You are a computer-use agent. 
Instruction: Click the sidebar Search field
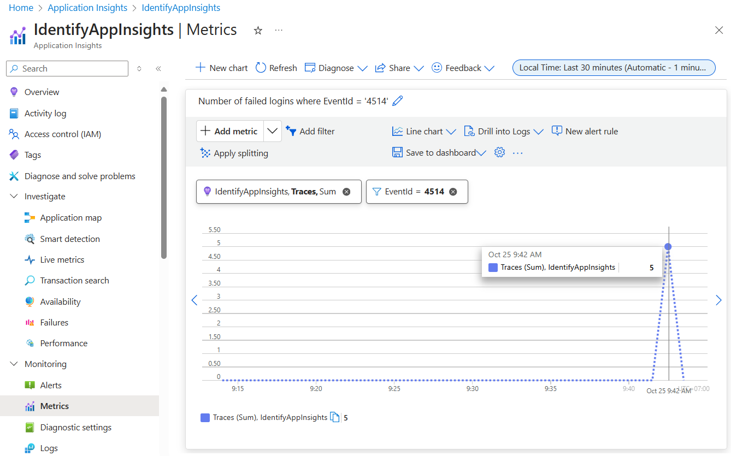pyautogui.click(x=67, y=68)
